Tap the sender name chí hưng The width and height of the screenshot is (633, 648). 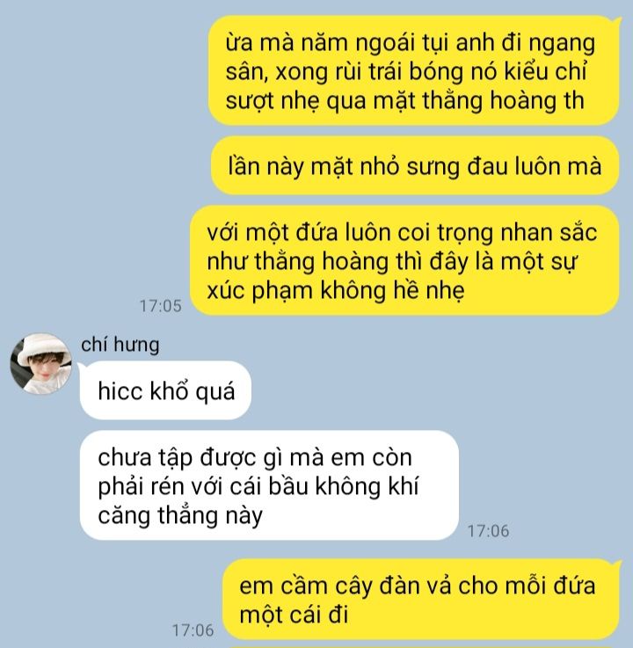click(x=120, y=345)
